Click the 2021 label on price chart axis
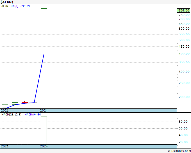 pyautogui.click(x=5, y=110)
